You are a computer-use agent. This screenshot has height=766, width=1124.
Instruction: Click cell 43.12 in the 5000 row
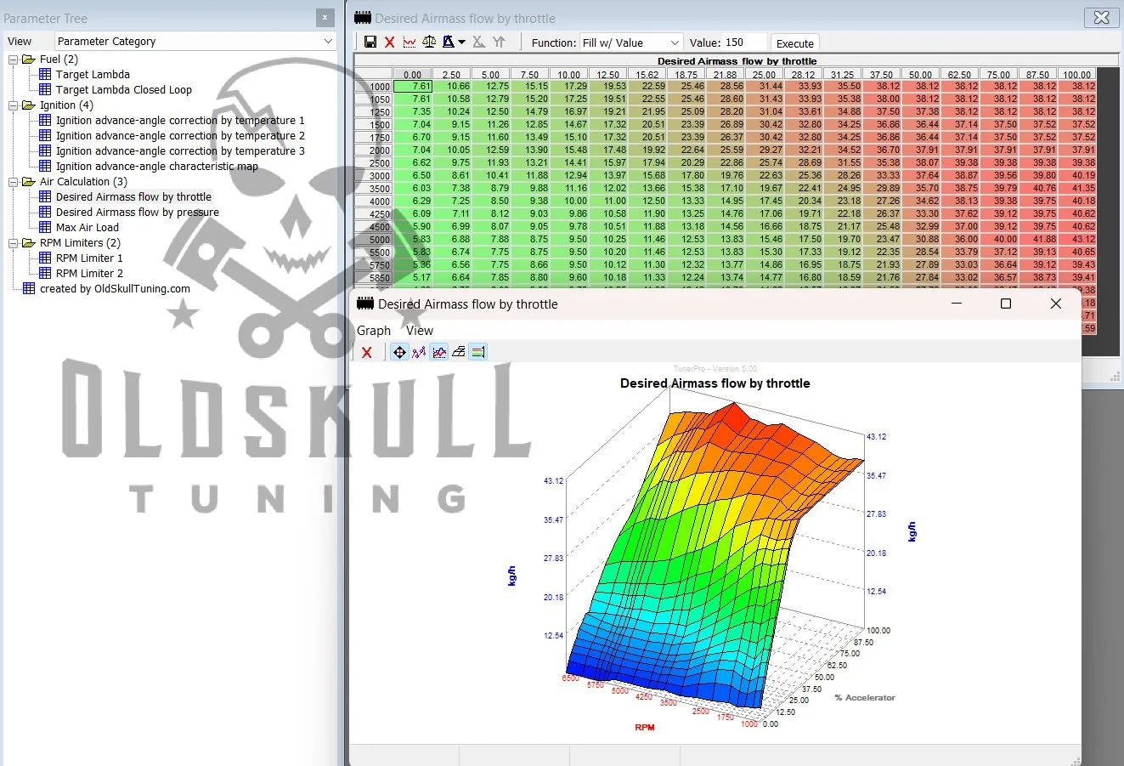(x=1077, y=239)
